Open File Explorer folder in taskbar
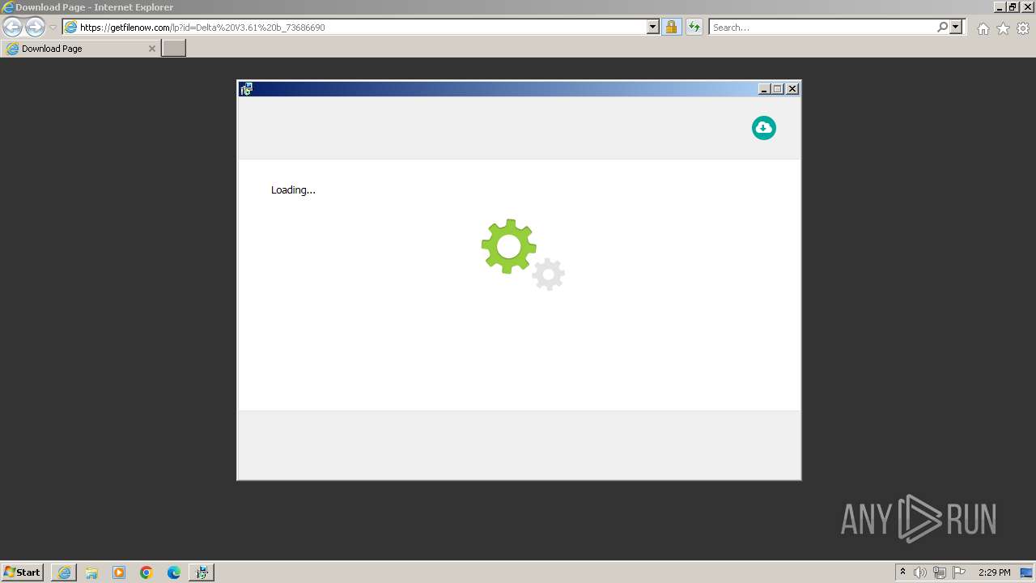Image resolution: width=1036 pixels, height=583 pixels. [91, 572]
